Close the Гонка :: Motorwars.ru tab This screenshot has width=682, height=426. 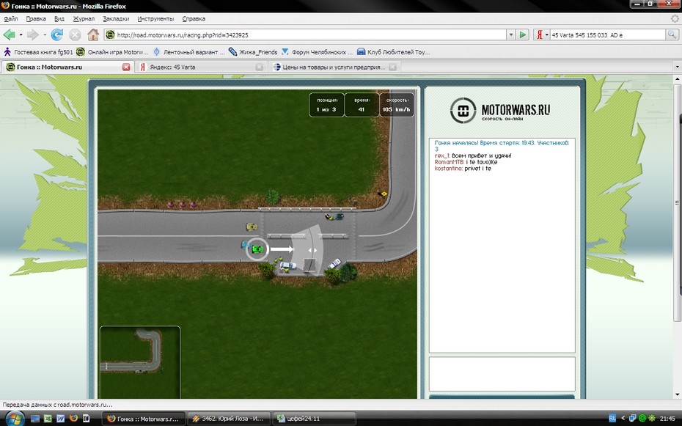tap(126, 67)
